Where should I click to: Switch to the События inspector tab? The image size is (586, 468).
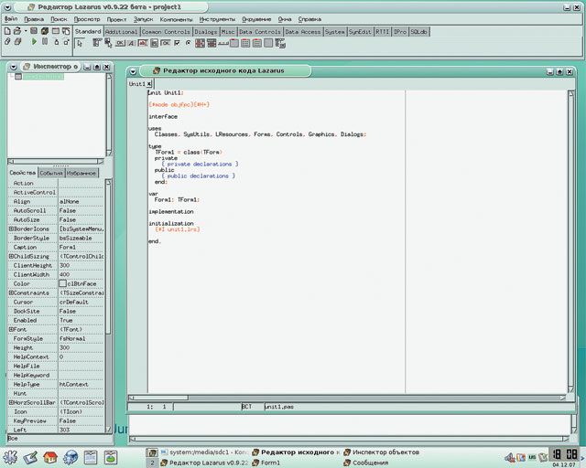pos(51,173)
